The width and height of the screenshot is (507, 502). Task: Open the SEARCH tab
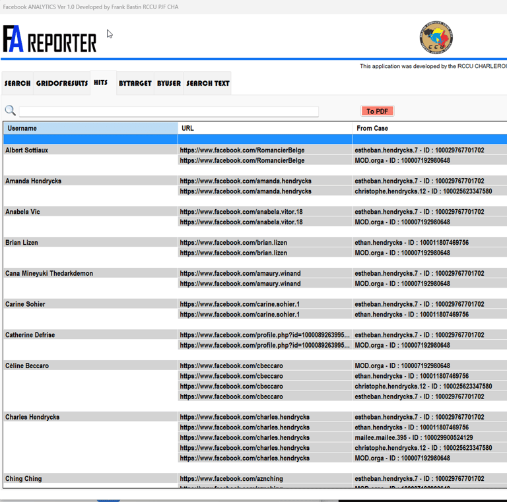point(17,83)
